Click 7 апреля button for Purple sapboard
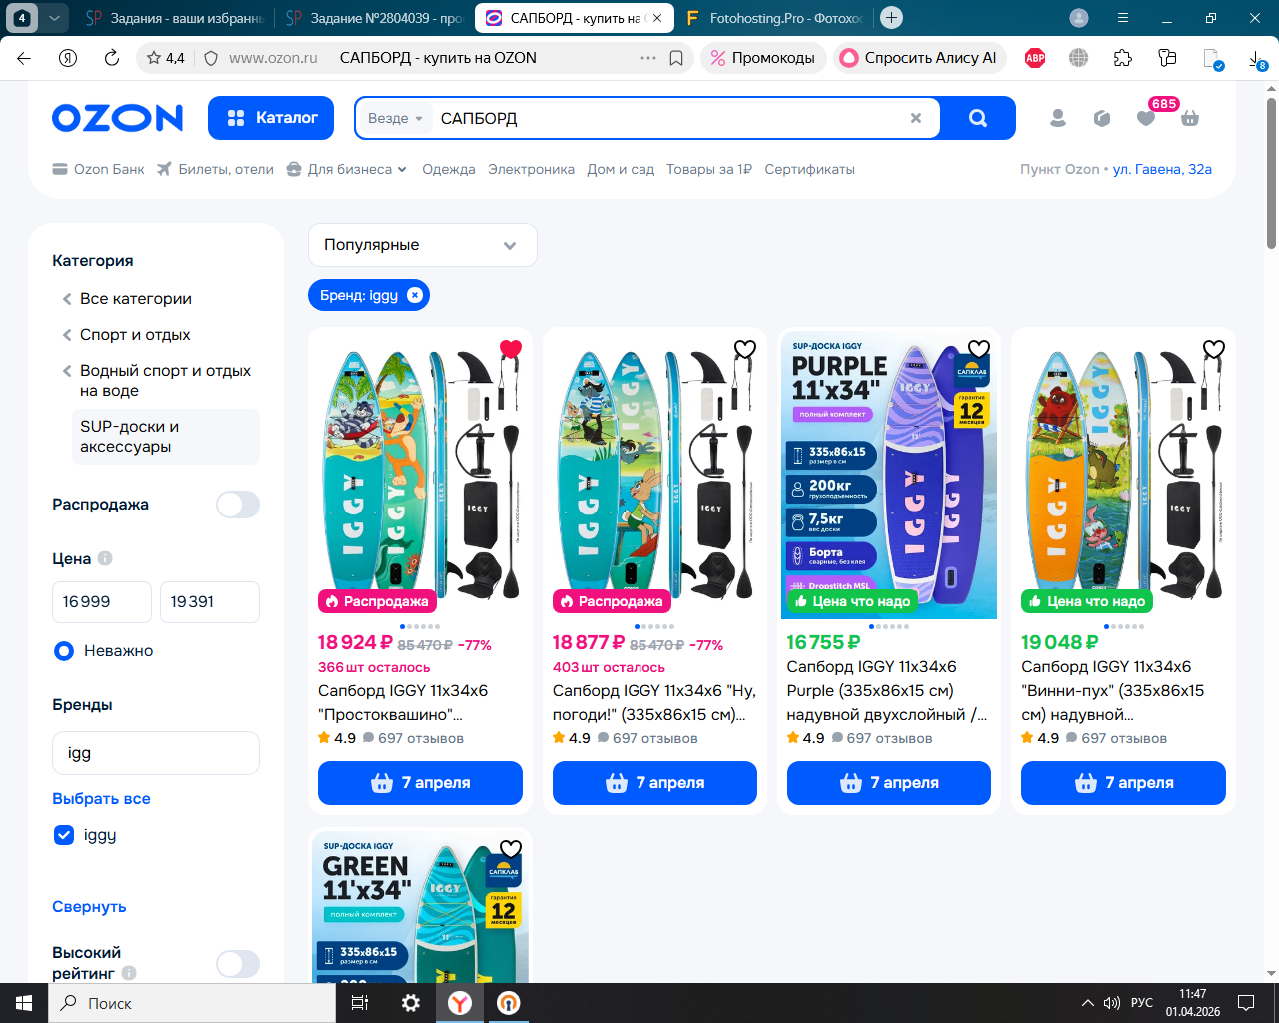Image resolution: width=1279 pixels, height=1023 pixels. tap(889, 783)
